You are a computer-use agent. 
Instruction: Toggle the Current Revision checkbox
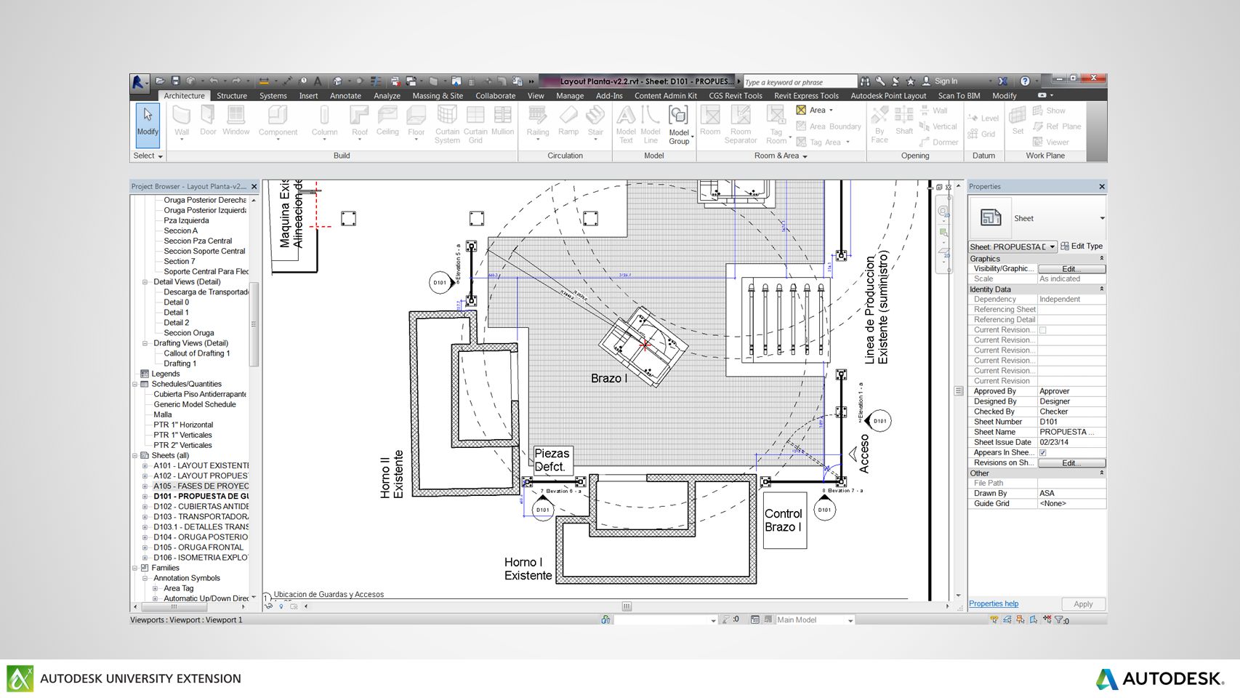click(1043, 330)
